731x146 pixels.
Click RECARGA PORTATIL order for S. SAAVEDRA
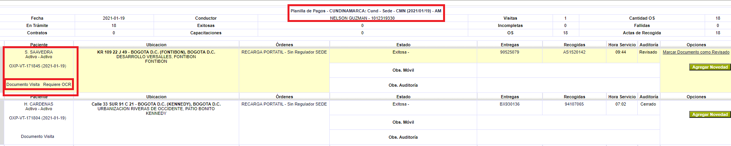click(x=284, y=52)
